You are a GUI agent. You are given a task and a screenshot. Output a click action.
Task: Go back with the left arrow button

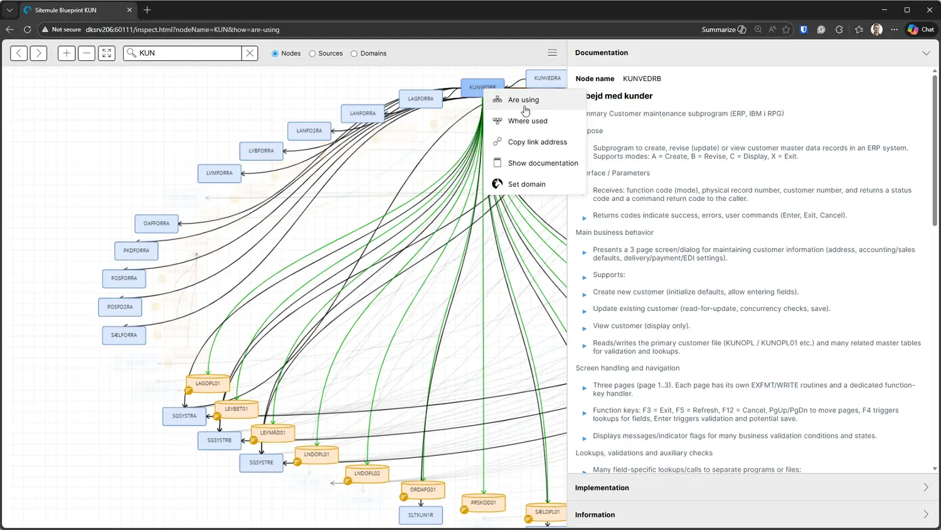coord(19,53)
